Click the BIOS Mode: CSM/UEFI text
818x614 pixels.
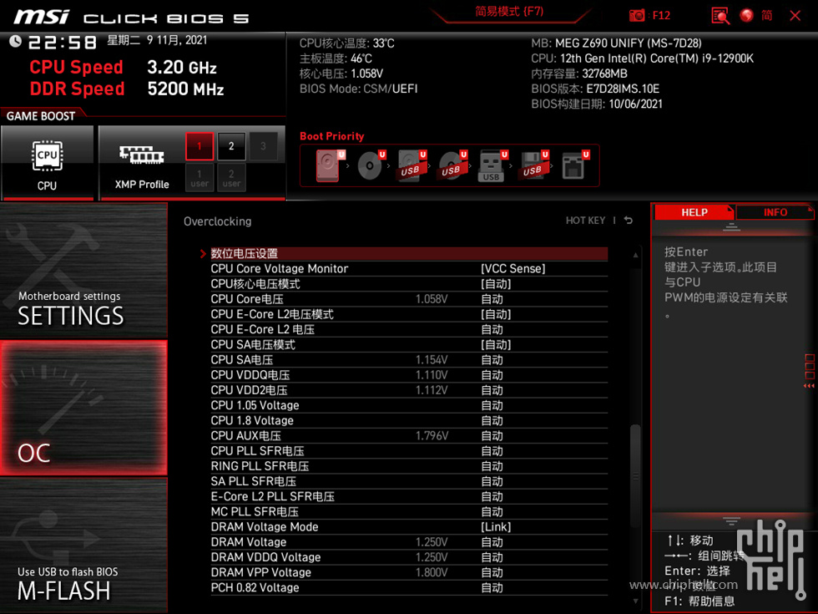[358, 89]
